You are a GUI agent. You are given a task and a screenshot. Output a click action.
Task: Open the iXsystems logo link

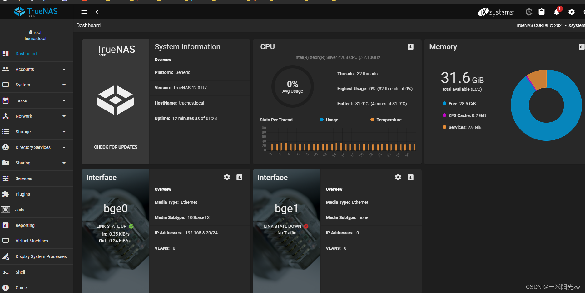coord(496,12)
